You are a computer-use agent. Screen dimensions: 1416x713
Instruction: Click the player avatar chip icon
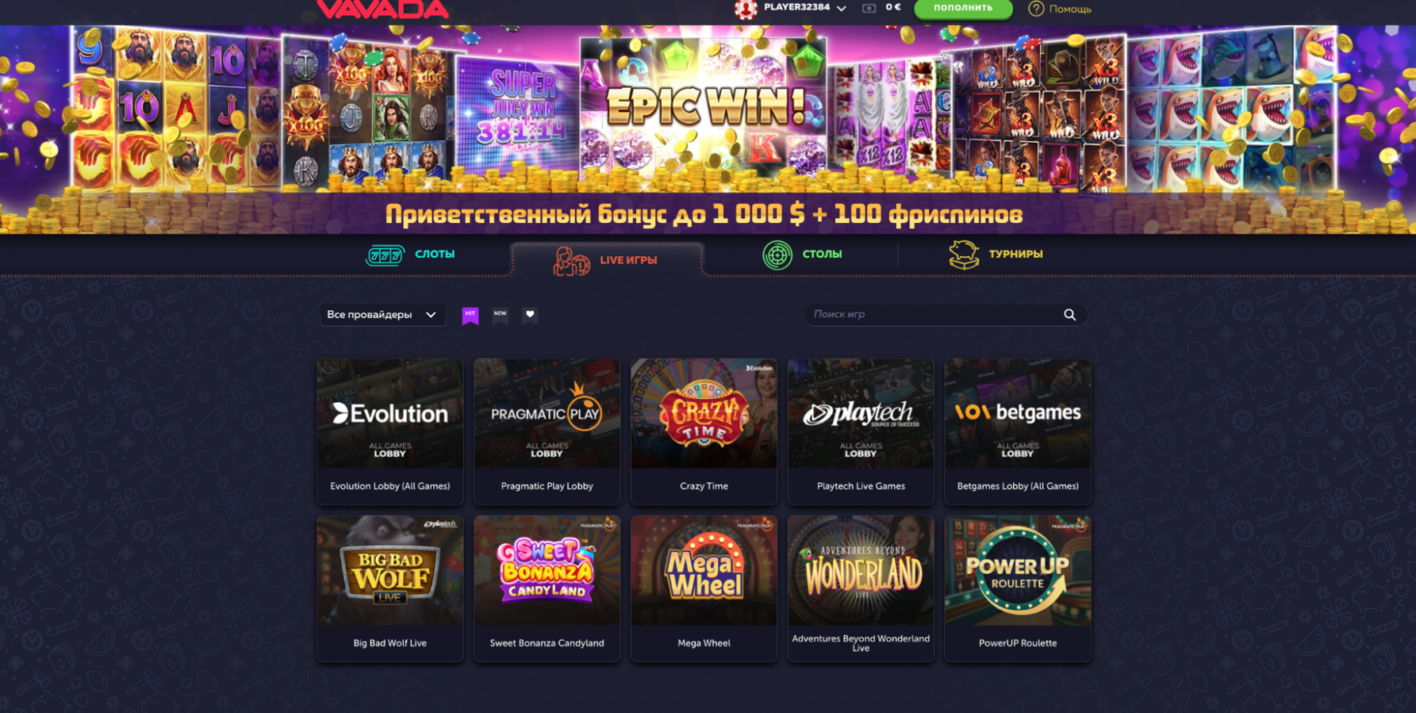[746, 9]
